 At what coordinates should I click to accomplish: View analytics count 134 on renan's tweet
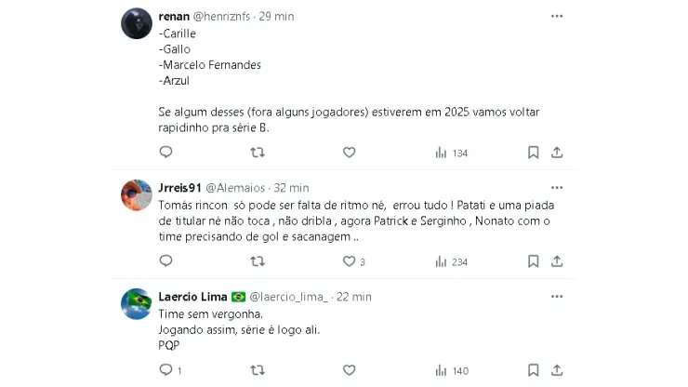[x=451, y=153]
